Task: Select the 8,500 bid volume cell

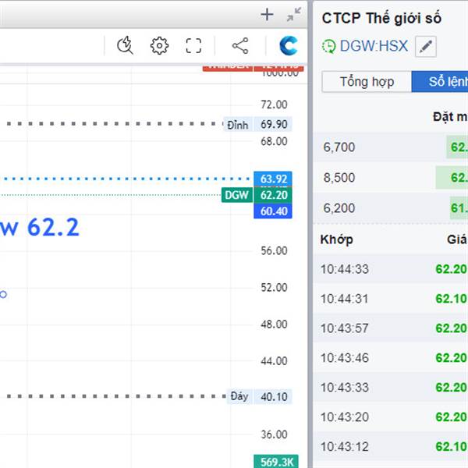Action: click(x=339, y=178)
